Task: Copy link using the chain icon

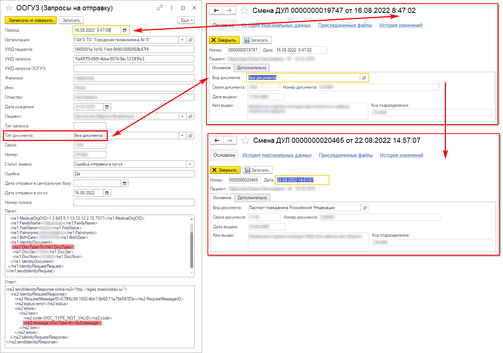Action: (x=160, y=8)
